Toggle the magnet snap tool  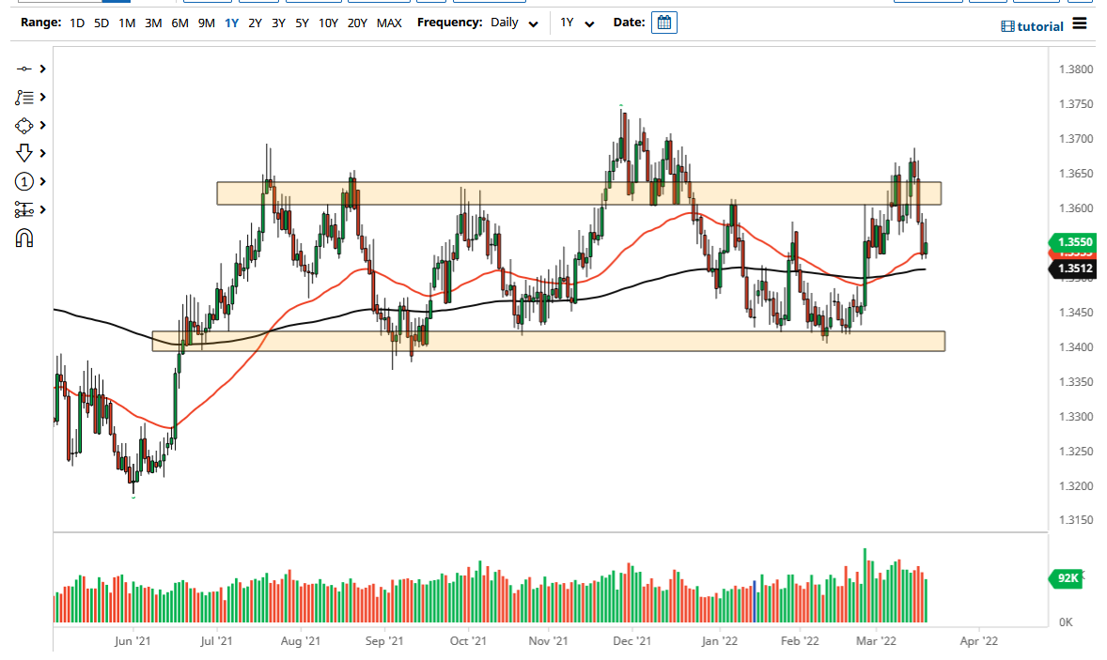(24, 238)
